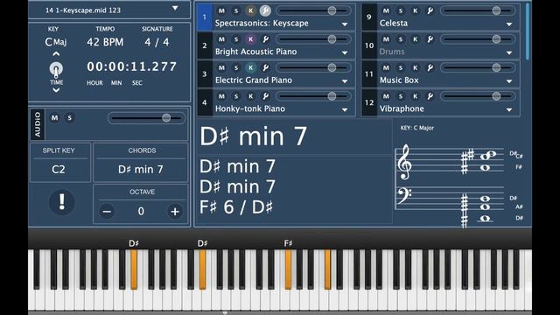
Task: Click the C Maj key value
Action: 56,42
